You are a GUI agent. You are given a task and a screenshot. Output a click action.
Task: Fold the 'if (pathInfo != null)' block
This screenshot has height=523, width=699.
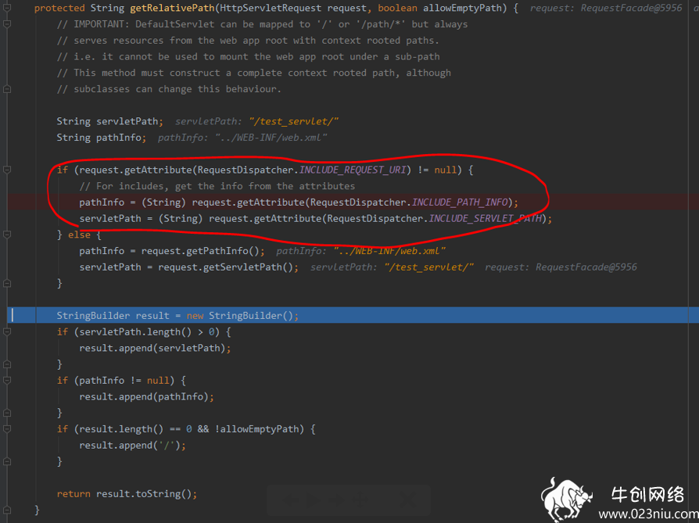point(7,380)
